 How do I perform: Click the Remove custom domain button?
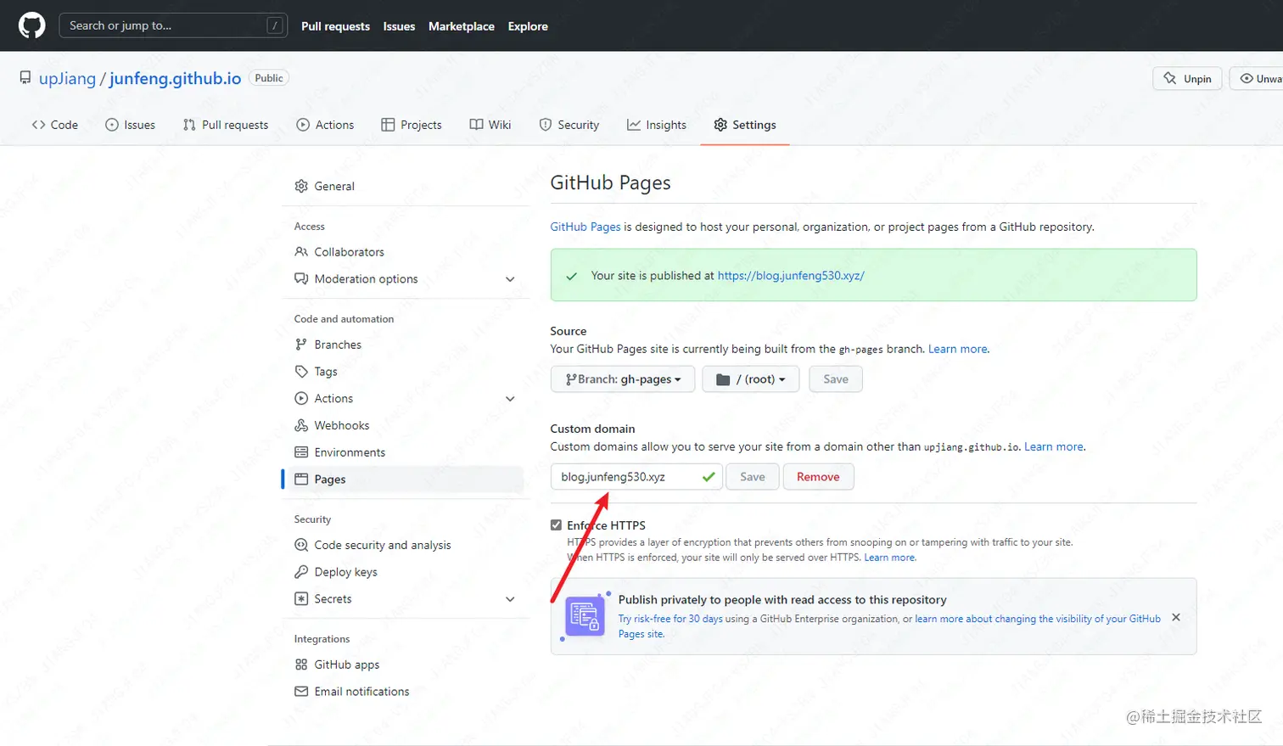pyautogui.click(x=818, y=477)
